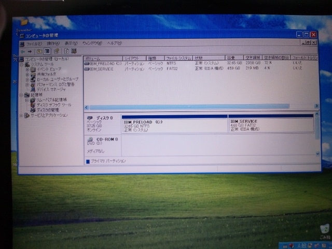Click the volume list scroll-right arrow
This screenshot has width=332, height=249.
coord(316,106)
